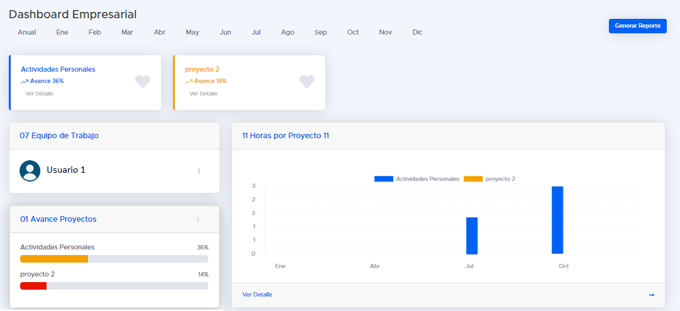680x311 pixels.
Task: Select the Anual period tab
Action: [27, 32]
